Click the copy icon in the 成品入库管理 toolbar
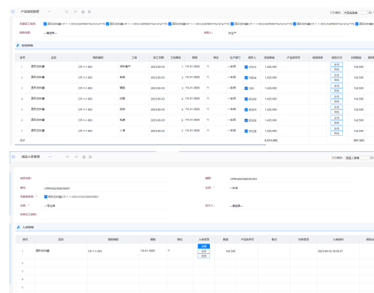This screenshot has width=374, height=293. click(90, 157)
